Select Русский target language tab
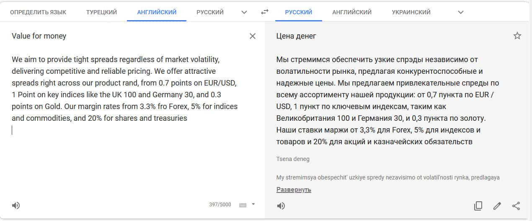Image resolution: width=532 pixels, height=221 pixels. pos(298,12)
